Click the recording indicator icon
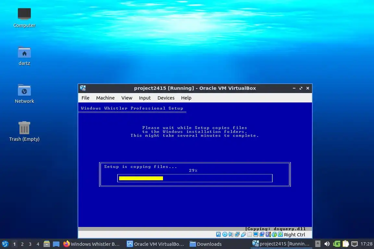The image size is (374, 249). click(262, 234)
